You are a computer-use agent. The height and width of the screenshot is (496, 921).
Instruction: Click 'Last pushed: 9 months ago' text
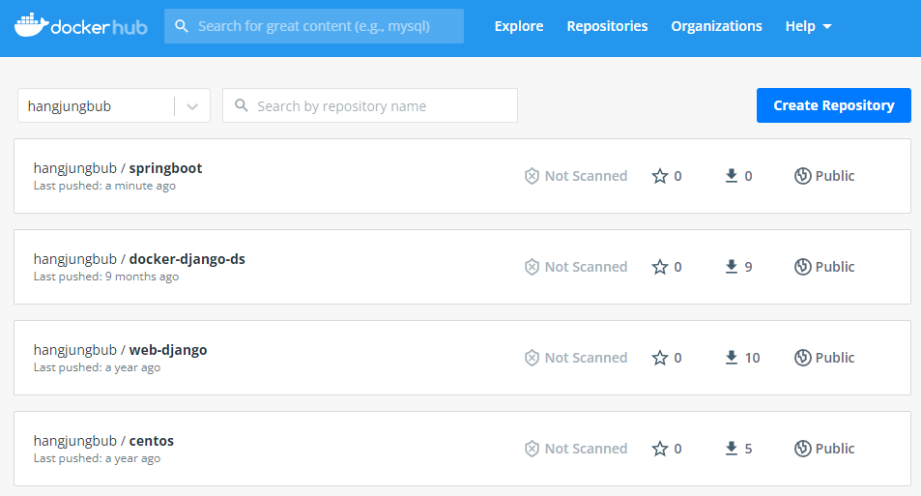click(105, 277)
